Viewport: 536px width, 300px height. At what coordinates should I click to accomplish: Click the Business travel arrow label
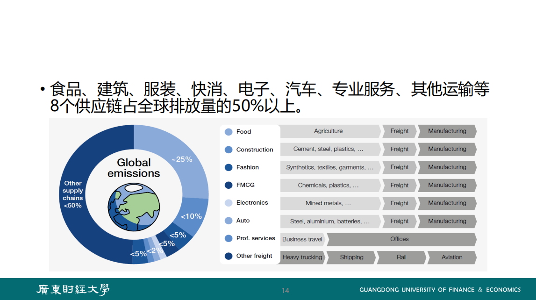(x=302, y=239)
